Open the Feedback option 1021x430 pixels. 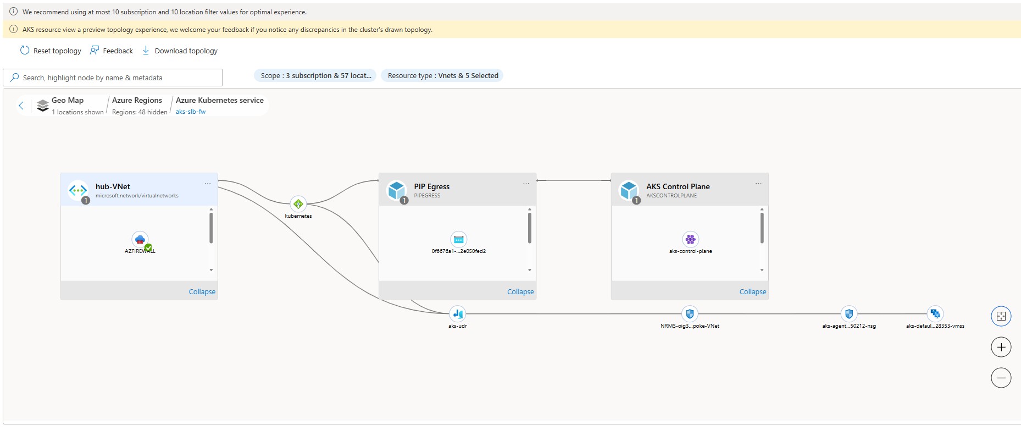112,51
